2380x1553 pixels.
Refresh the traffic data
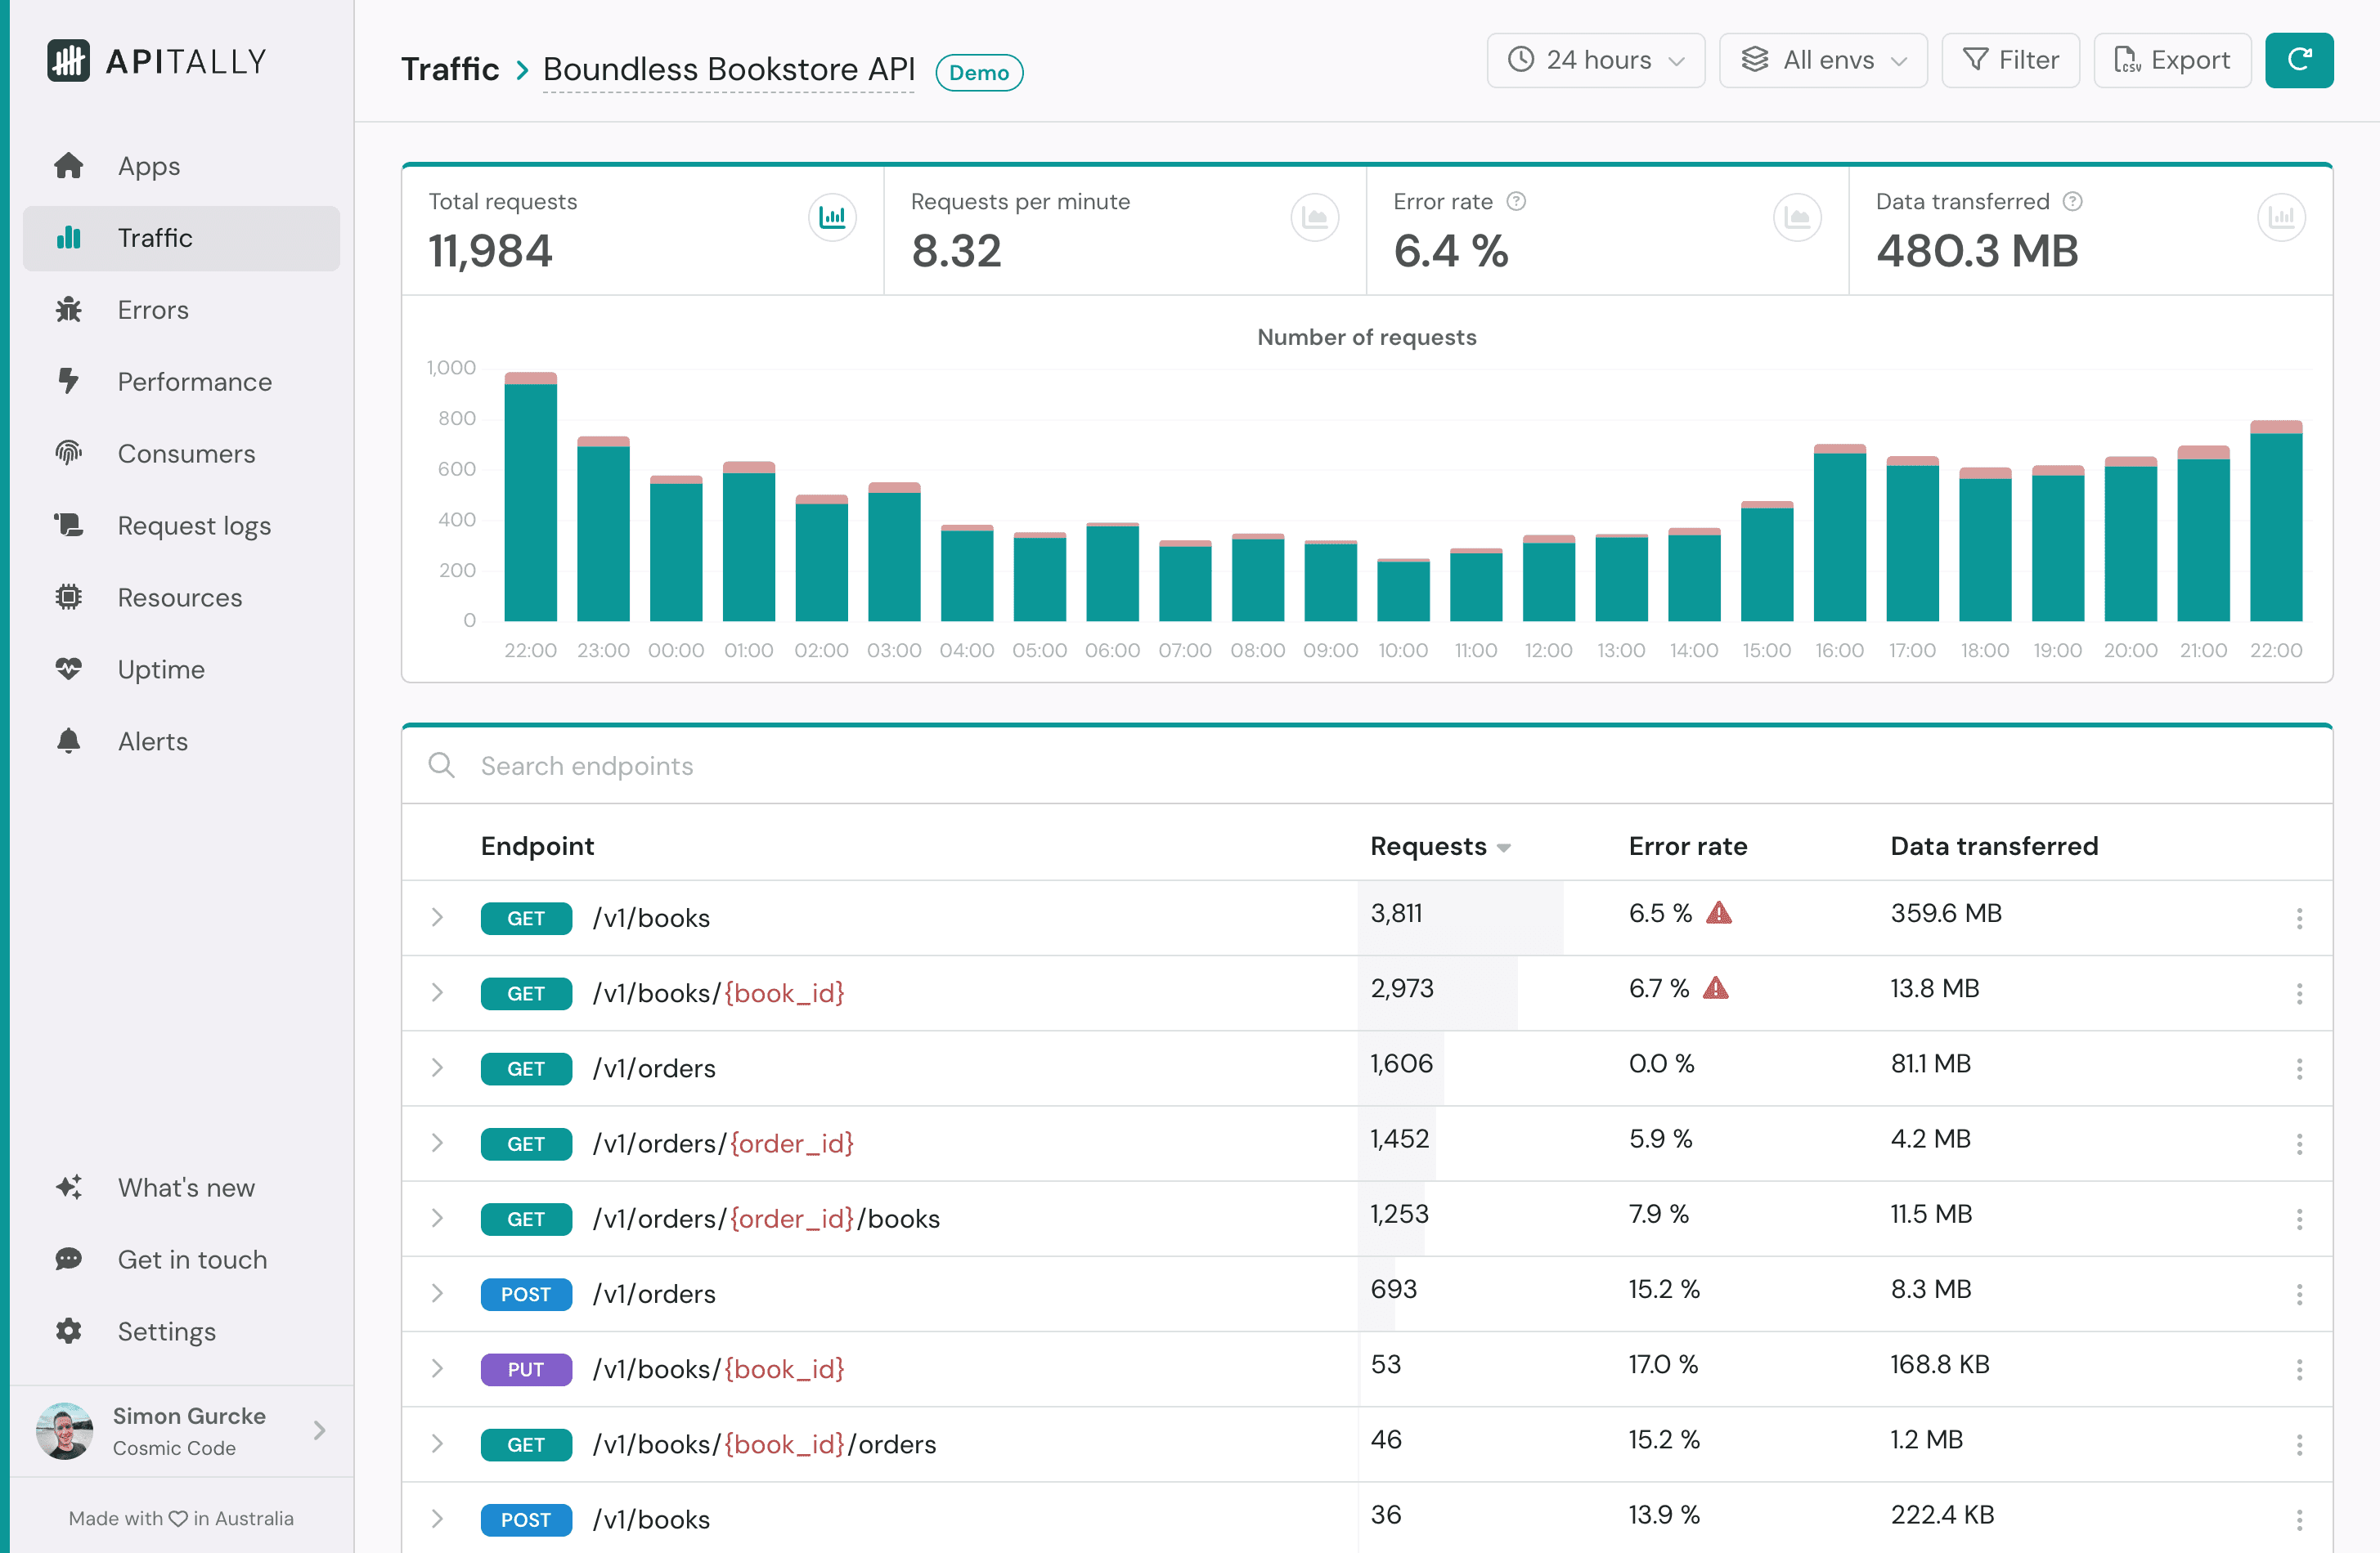point(2299,60)
